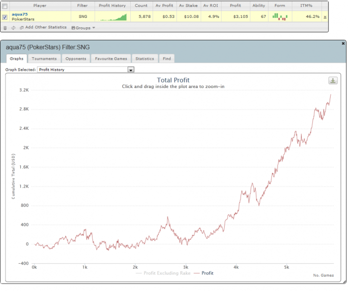Click the Groups icon

coord(73,28)
